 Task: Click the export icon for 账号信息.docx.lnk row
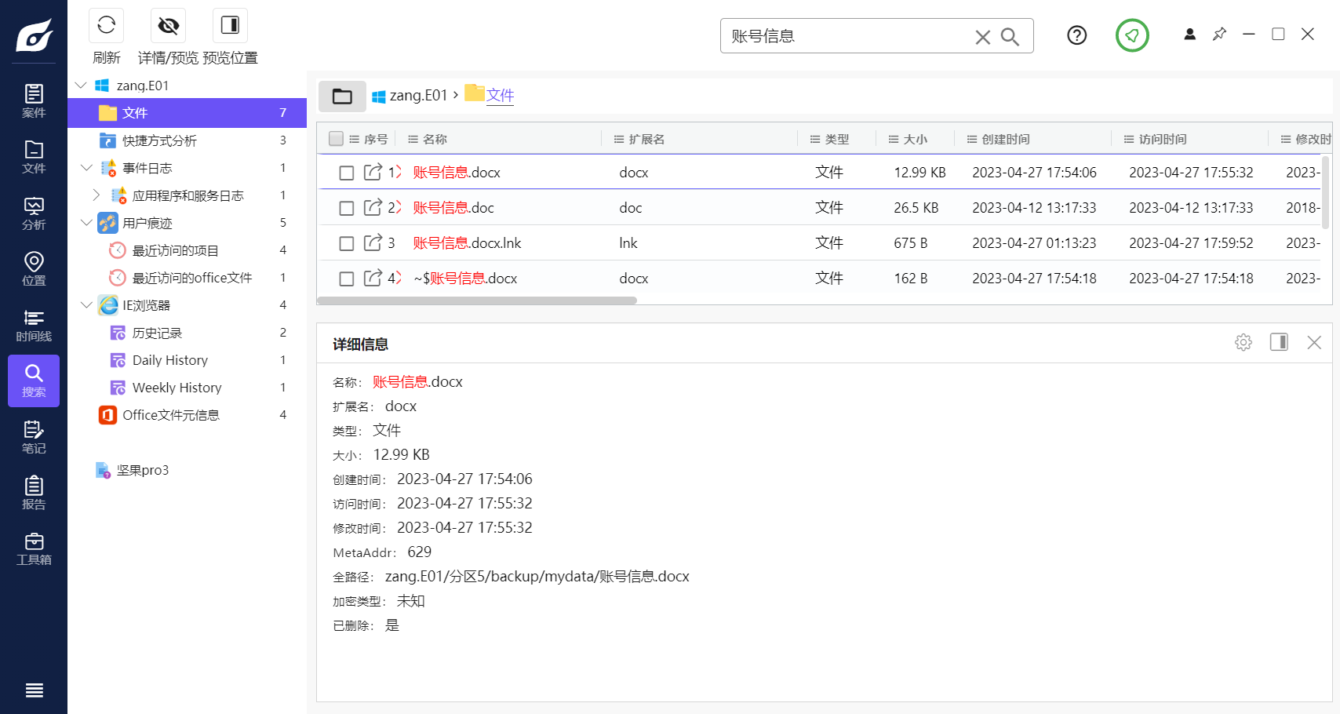(x=373, y=242)
